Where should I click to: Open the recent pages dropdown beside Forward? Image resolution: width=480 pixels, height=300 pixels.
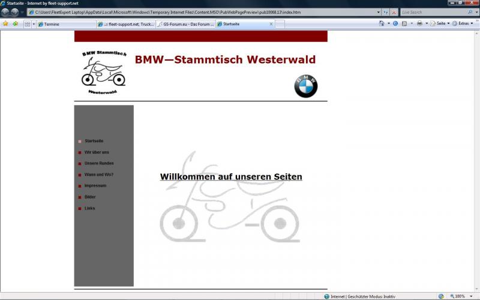click(22, 12)
